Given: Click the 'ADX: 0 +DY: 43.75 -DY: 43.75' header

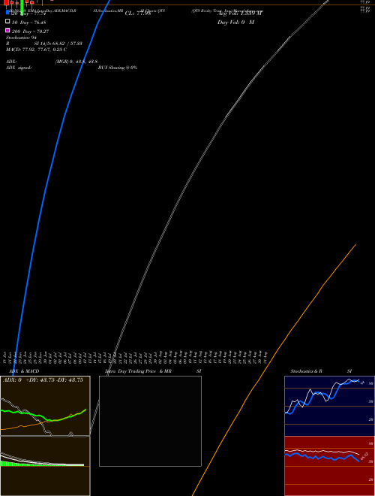Looking at the screenshot, I should click(43, 380).
